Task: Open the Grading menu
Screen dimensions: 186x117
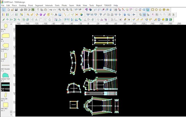Action: point(22,5)
